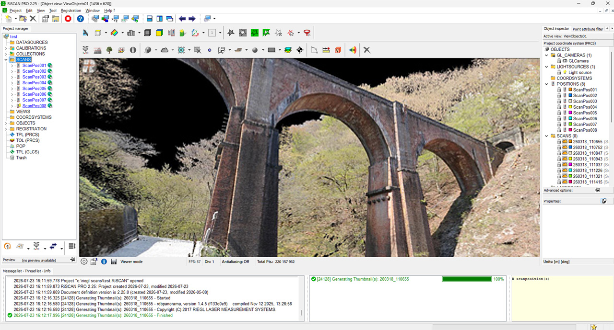Open the dropdown arrow beside the numbered 1 box

tap(220, 33)
